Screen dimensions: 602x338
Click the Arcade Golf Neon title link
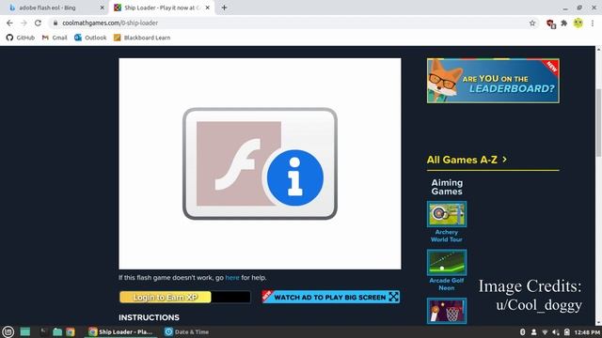447,284
